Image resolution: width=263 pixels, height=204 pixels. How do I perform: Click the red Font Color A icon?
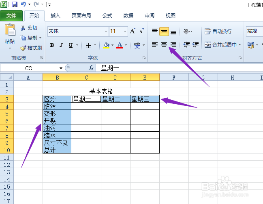[x=120, y=45]
